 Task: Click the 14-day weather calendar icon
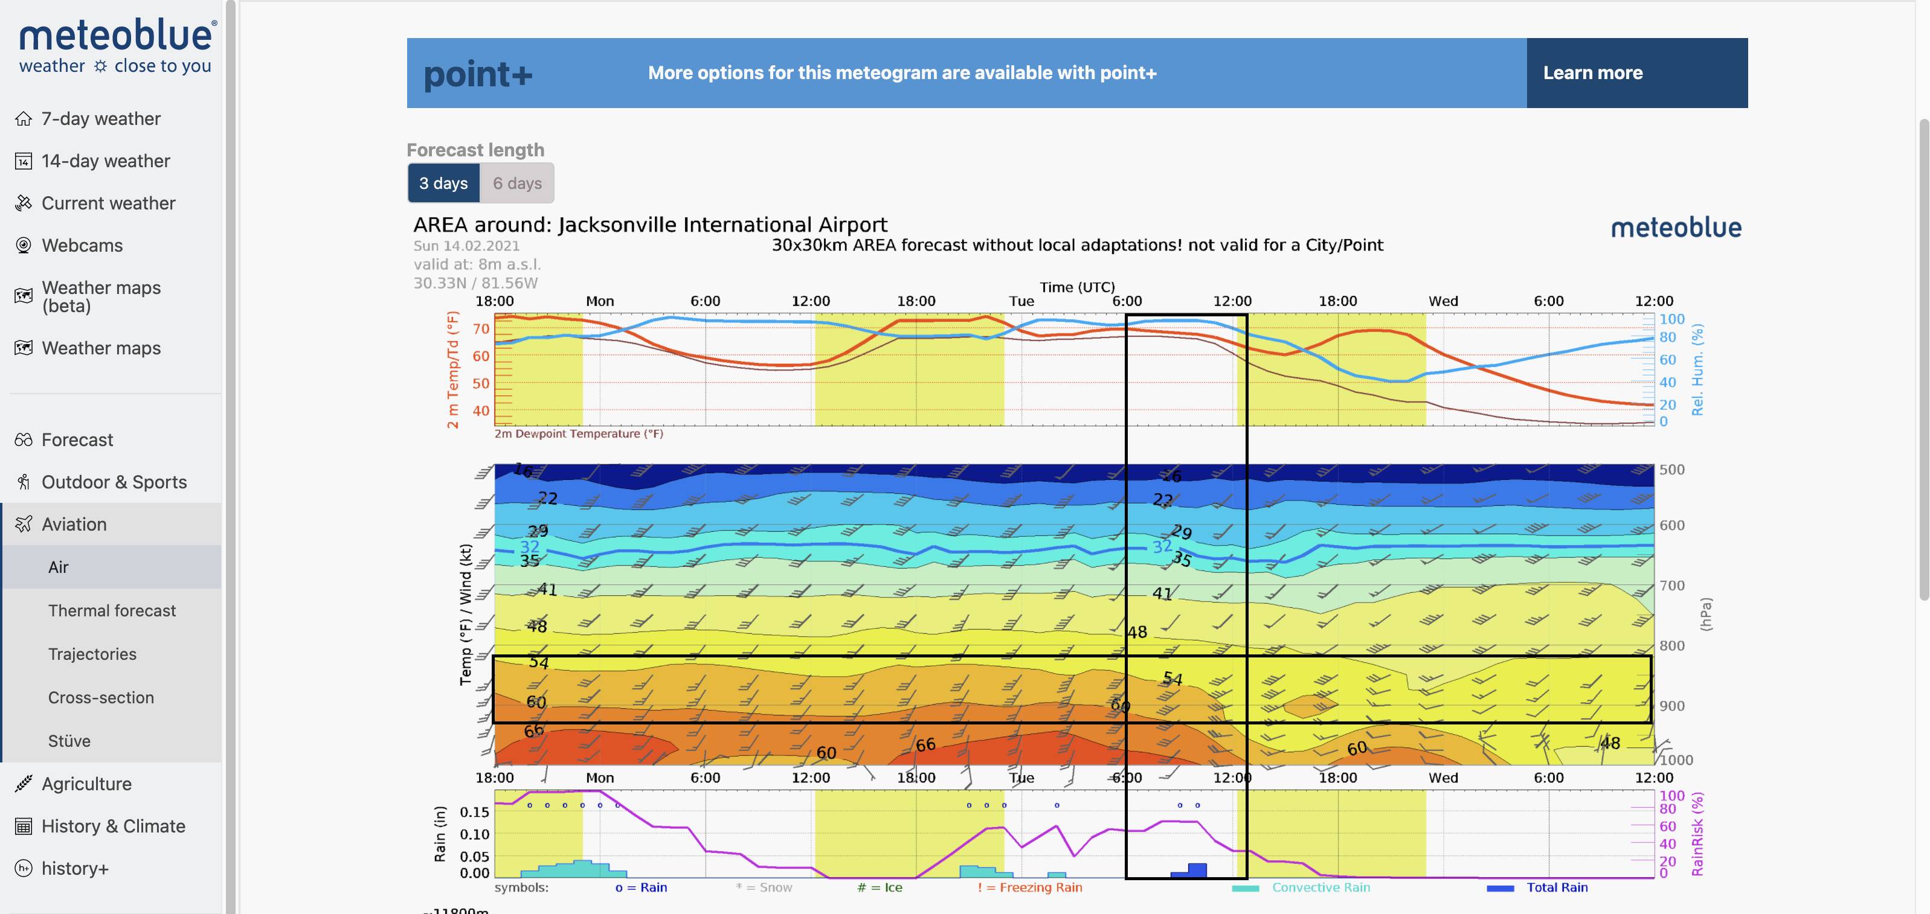[23, 161]
